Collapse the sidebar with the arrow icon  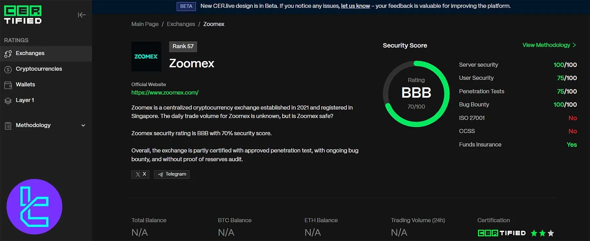82,15
